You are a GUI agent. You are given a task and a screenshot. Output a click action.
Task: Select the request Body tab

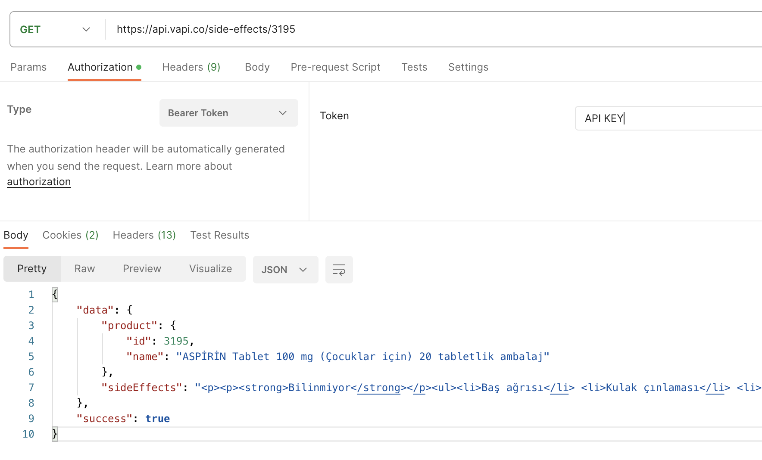pos(257,67)
